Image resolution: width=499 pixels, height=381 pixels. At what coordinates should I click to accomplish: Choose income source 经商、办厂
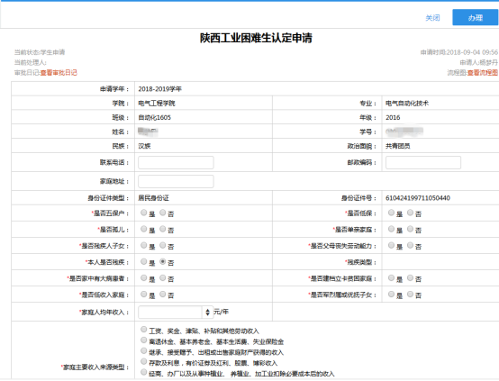[144, 372]
